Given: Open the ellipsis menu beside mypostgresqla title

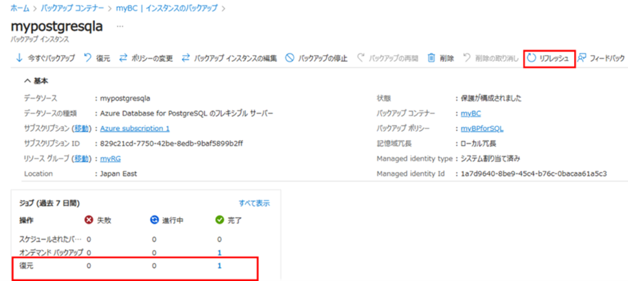Looking at the screenshot, I should point(120,26).
